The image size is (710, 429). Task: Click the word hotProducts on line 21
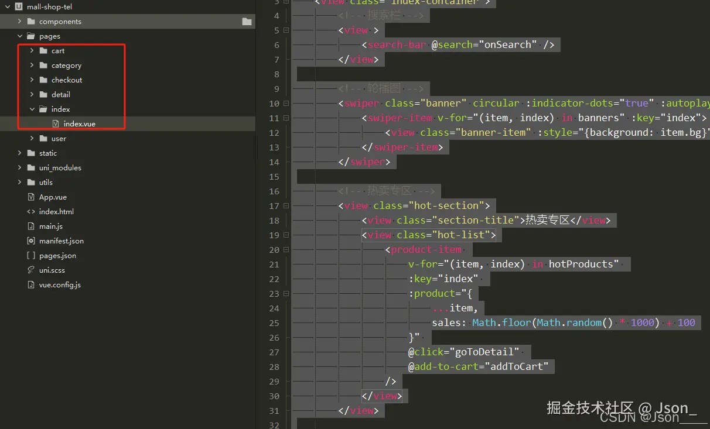[x=581, y=264]
